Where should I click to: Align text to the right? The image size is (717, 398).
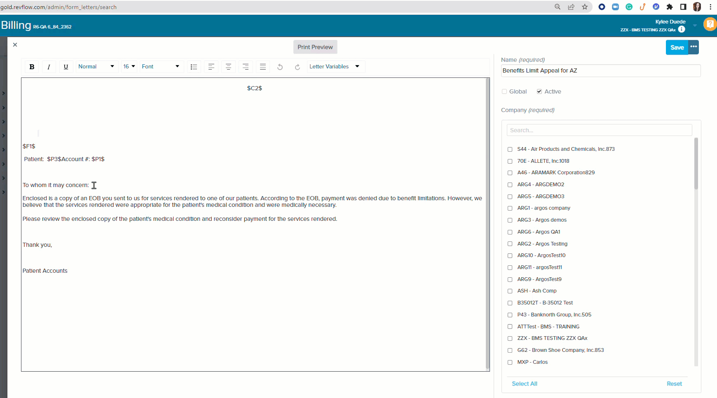pyautogui.click(x=246, y=67)
